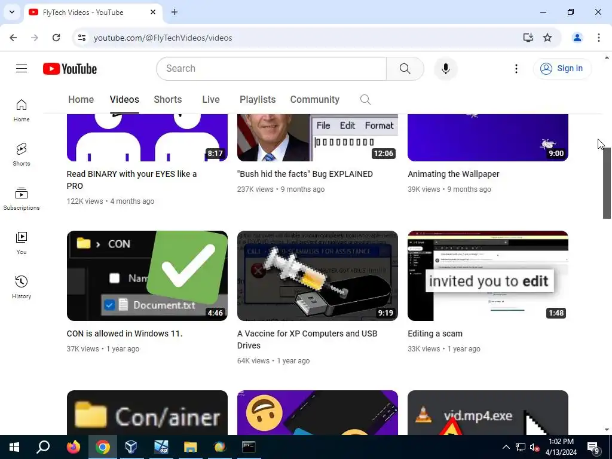The width and height of the screenshot is (612, 459).
Task: Open the notification center
Action: pyautogui.click(x=593, y=447)
